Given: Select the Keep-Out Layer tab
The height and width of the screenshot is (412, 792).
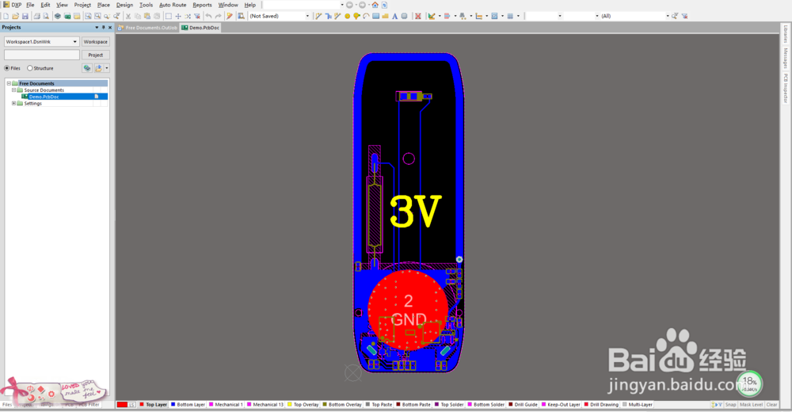Looking at the screenshot, I should (x=561, y=404).
